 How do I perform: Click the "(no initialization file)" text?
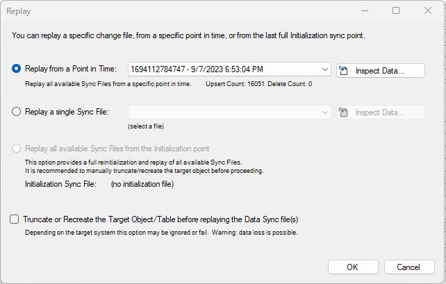(x=142, y=184)
